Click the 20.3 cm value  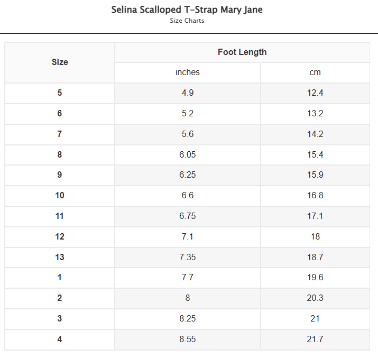tap(315, 298)
